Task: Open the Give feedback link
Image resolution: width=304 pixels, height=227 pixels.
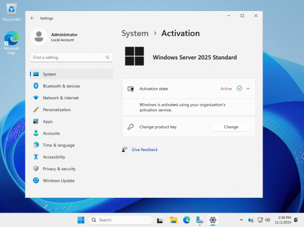Action: (145, 149)
